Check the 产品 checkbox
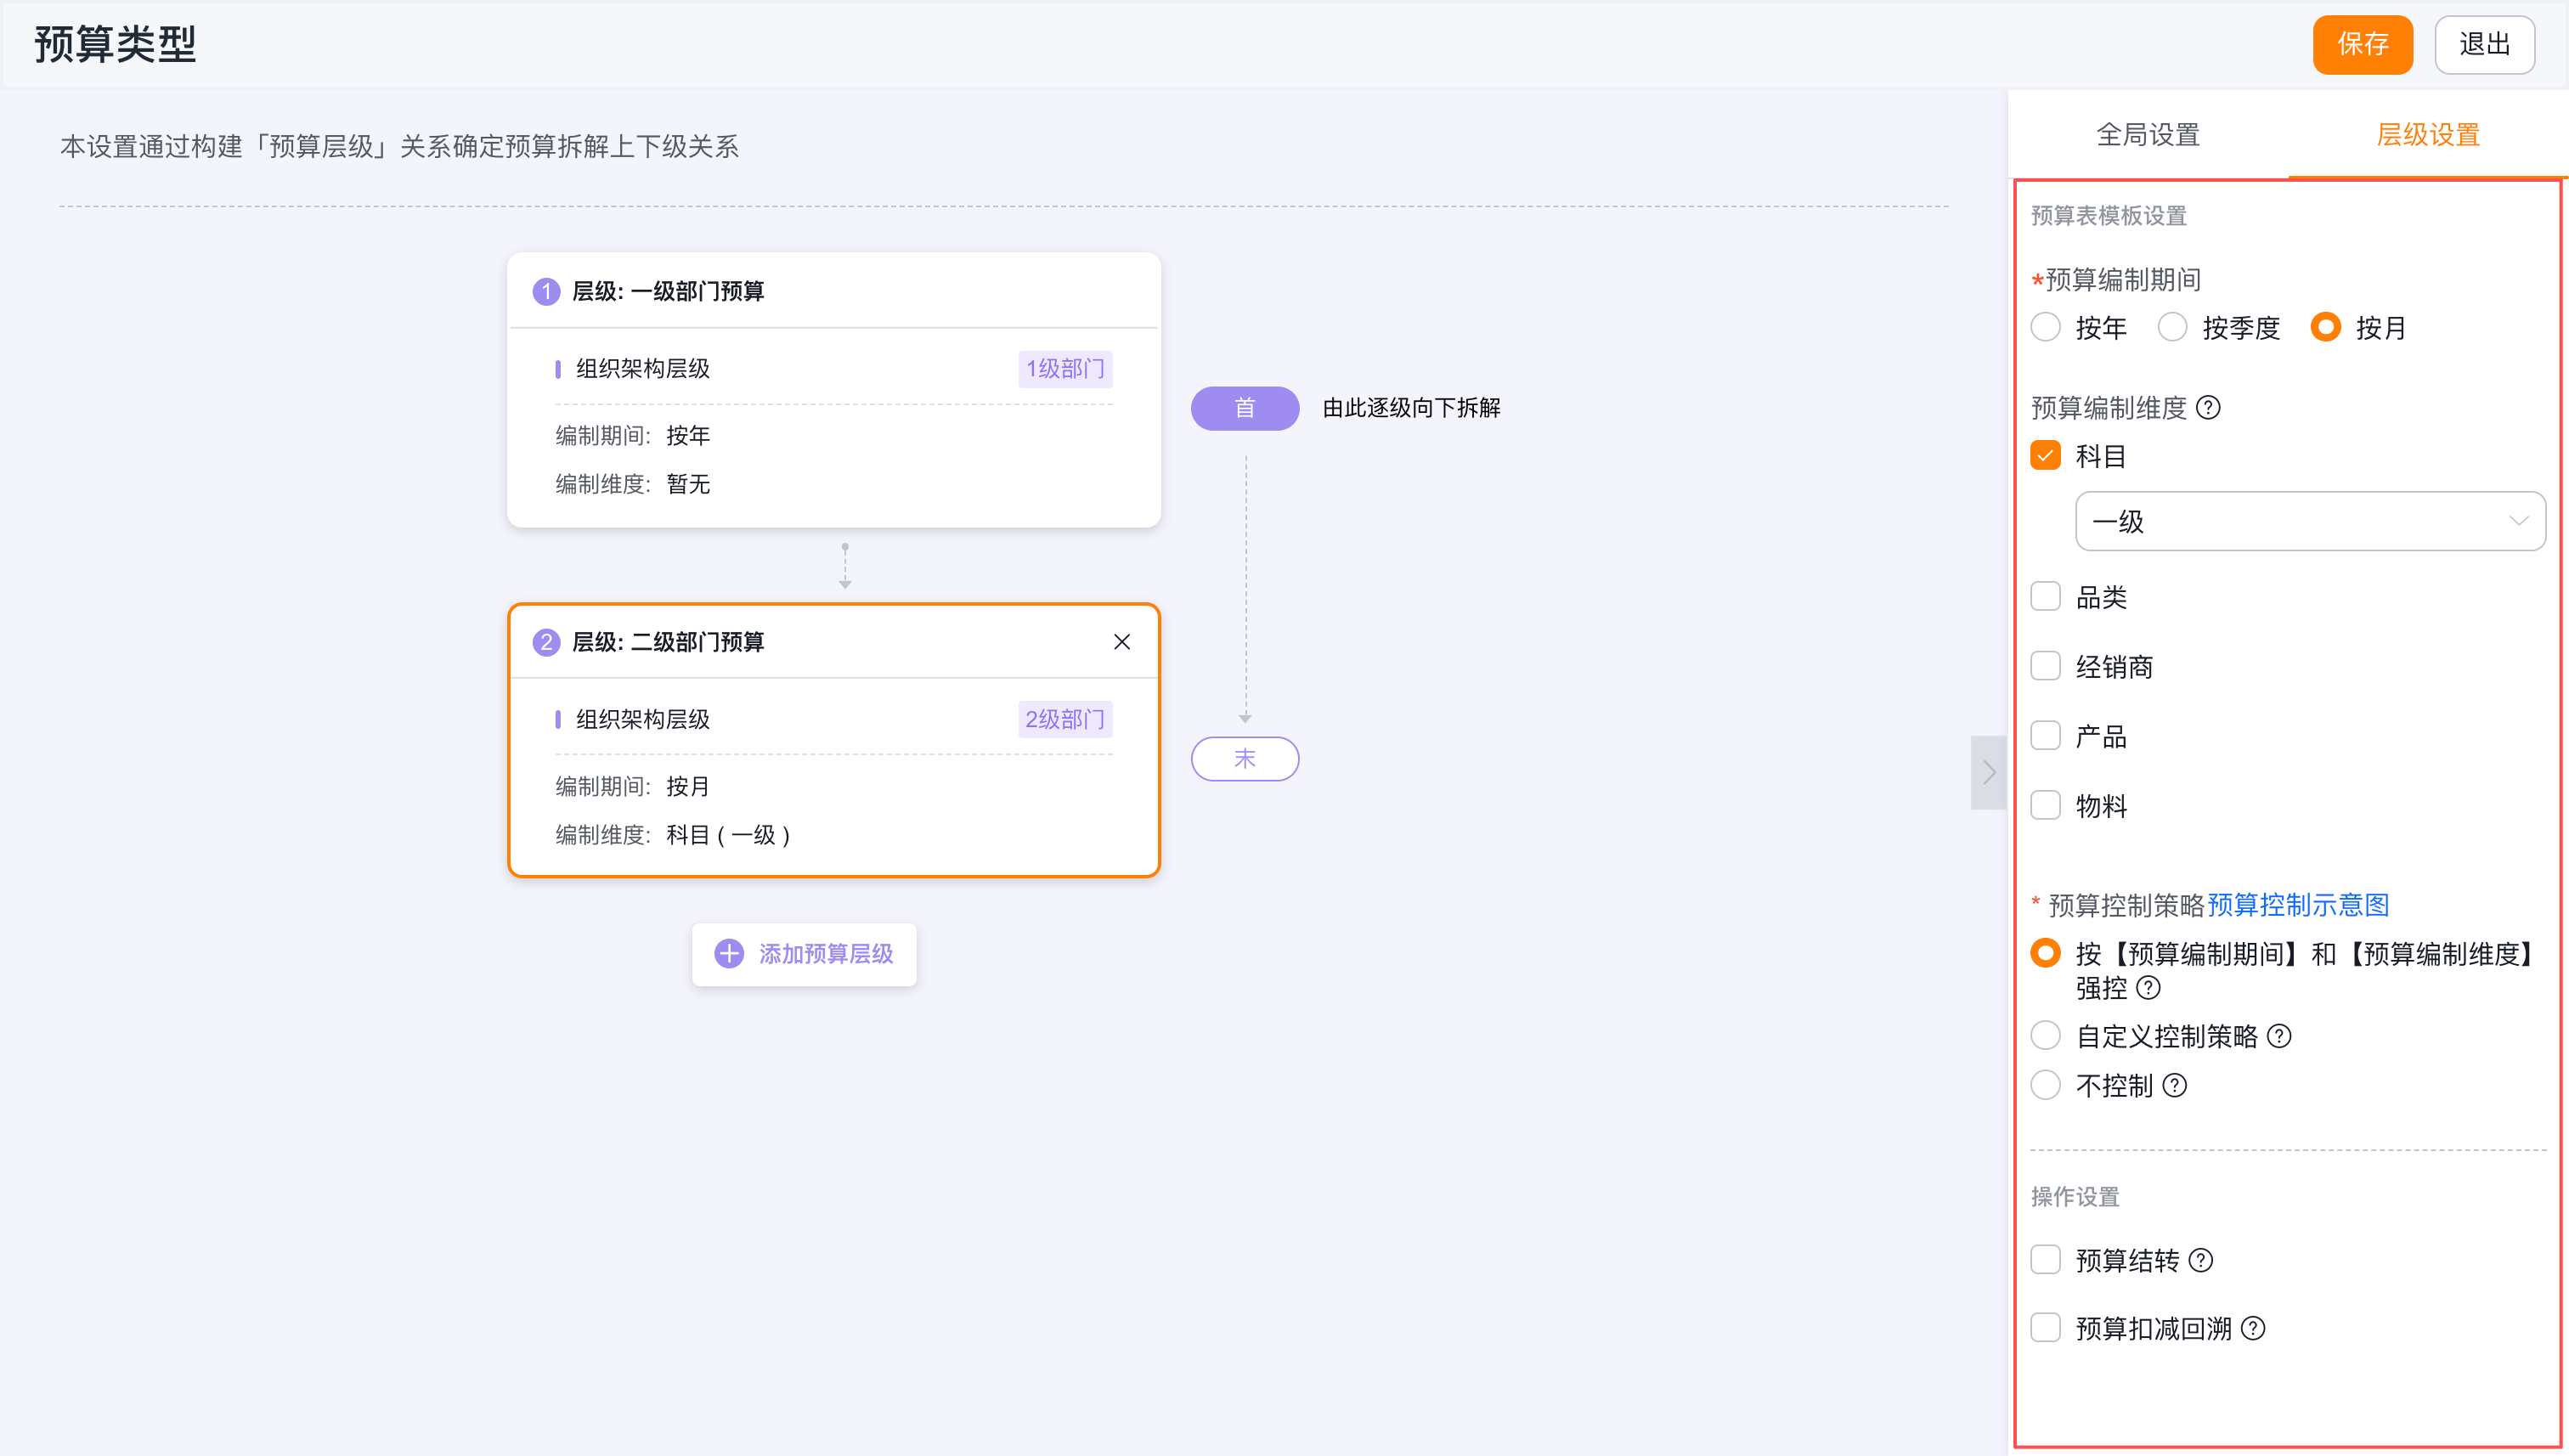This screenshot has height=1456, width=2569. click(2046, 736)
